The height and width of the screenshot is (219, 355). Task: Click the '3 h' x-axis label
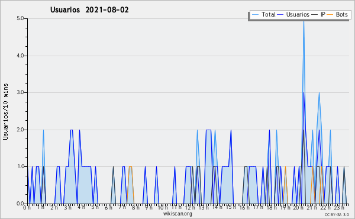[67, 207]
